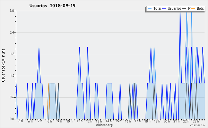Click the y-axis value 0.6

12,98
